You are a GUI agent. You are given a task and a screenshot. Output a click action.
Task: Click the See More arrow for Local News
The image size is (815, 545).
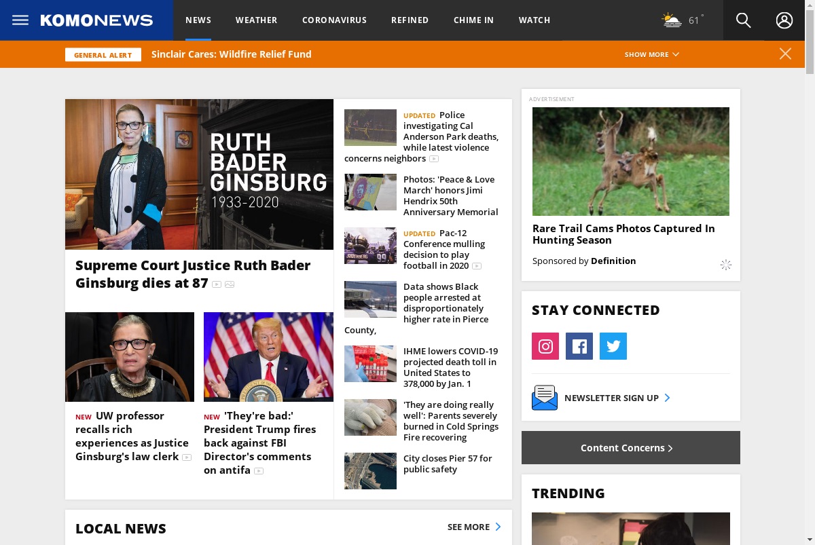click(498, 527)
